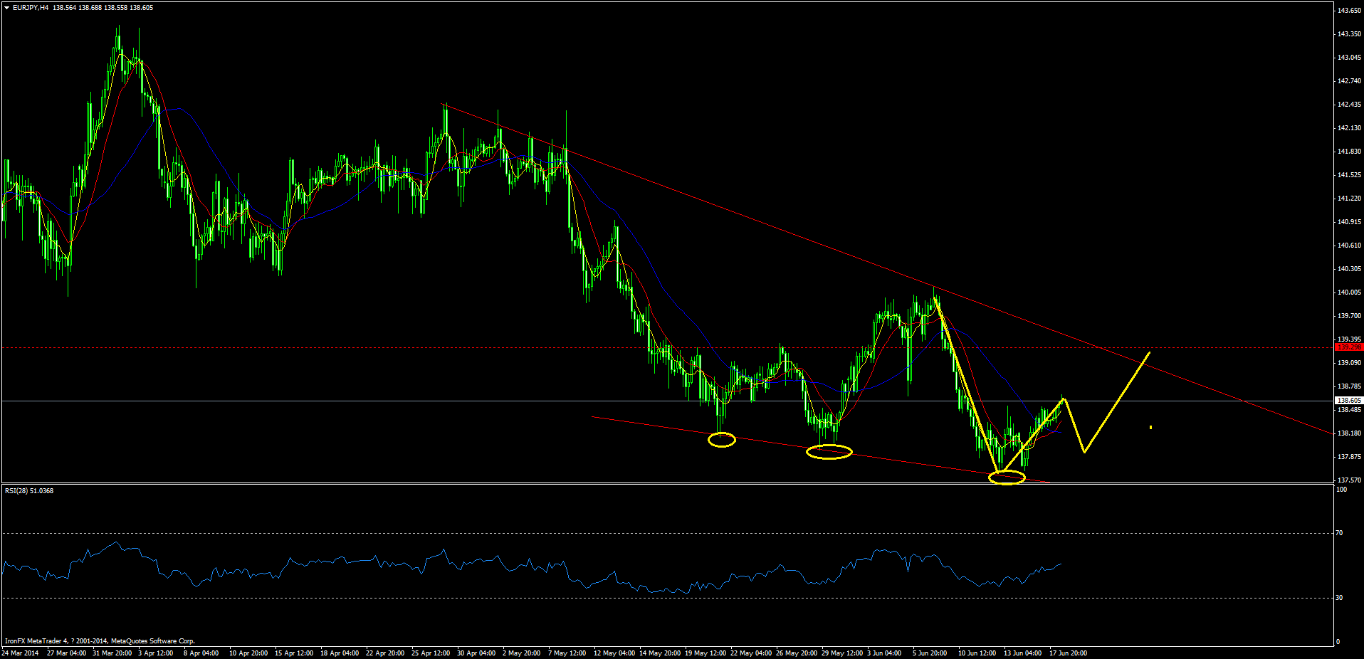This screenshot has width=1364, height=659.
Task: Click the 13 Jun 04:00 time label
Action: pos(1023,653)
